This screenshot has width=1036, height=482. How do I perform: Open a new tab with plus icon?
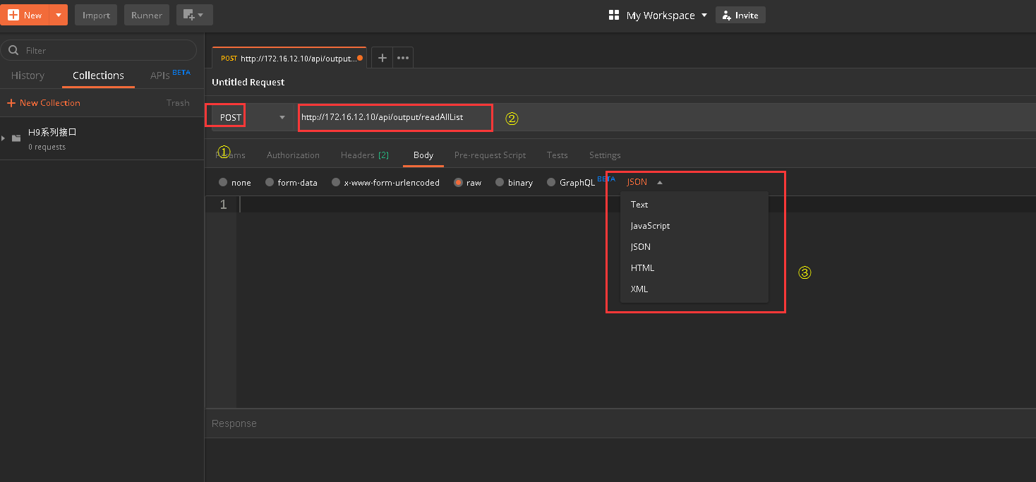382,58
